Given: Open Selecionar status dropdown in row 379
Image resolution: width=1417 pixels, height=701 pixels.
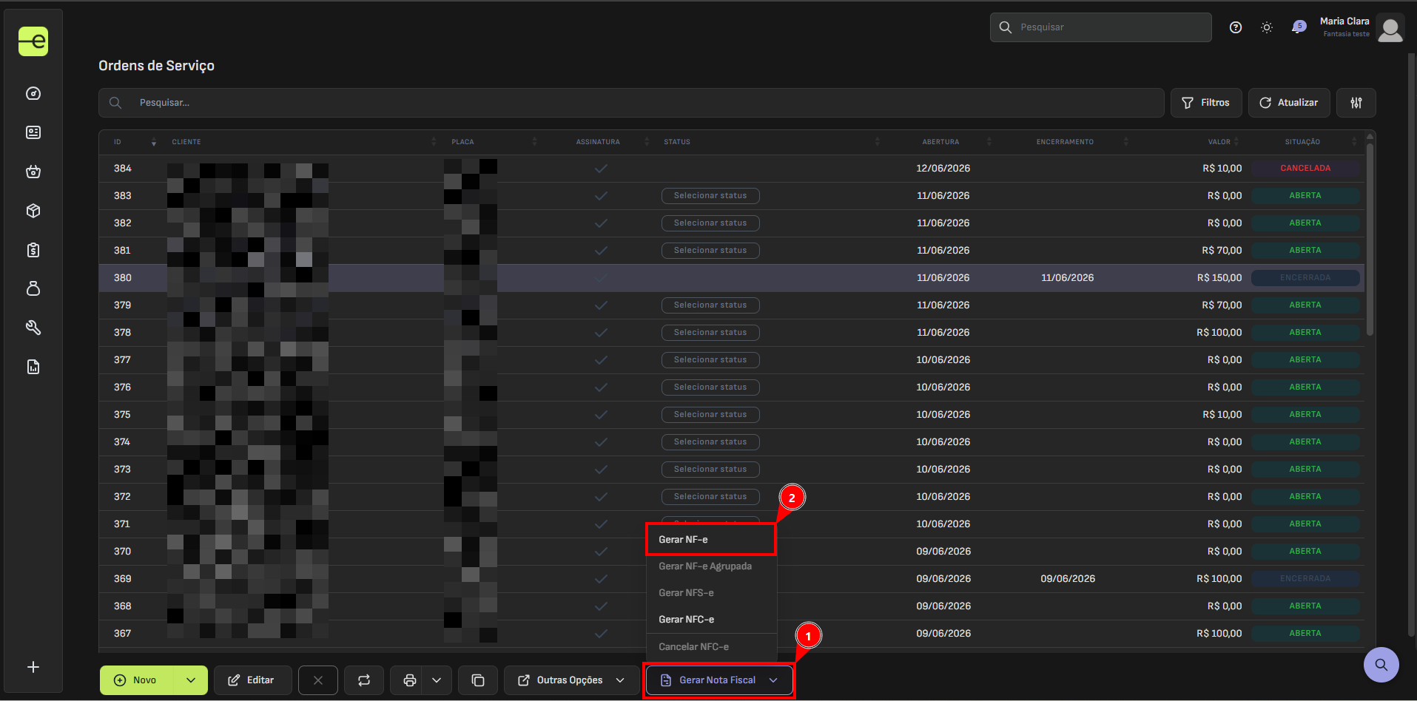Looking at the screenshot, I should pos(710,305).
